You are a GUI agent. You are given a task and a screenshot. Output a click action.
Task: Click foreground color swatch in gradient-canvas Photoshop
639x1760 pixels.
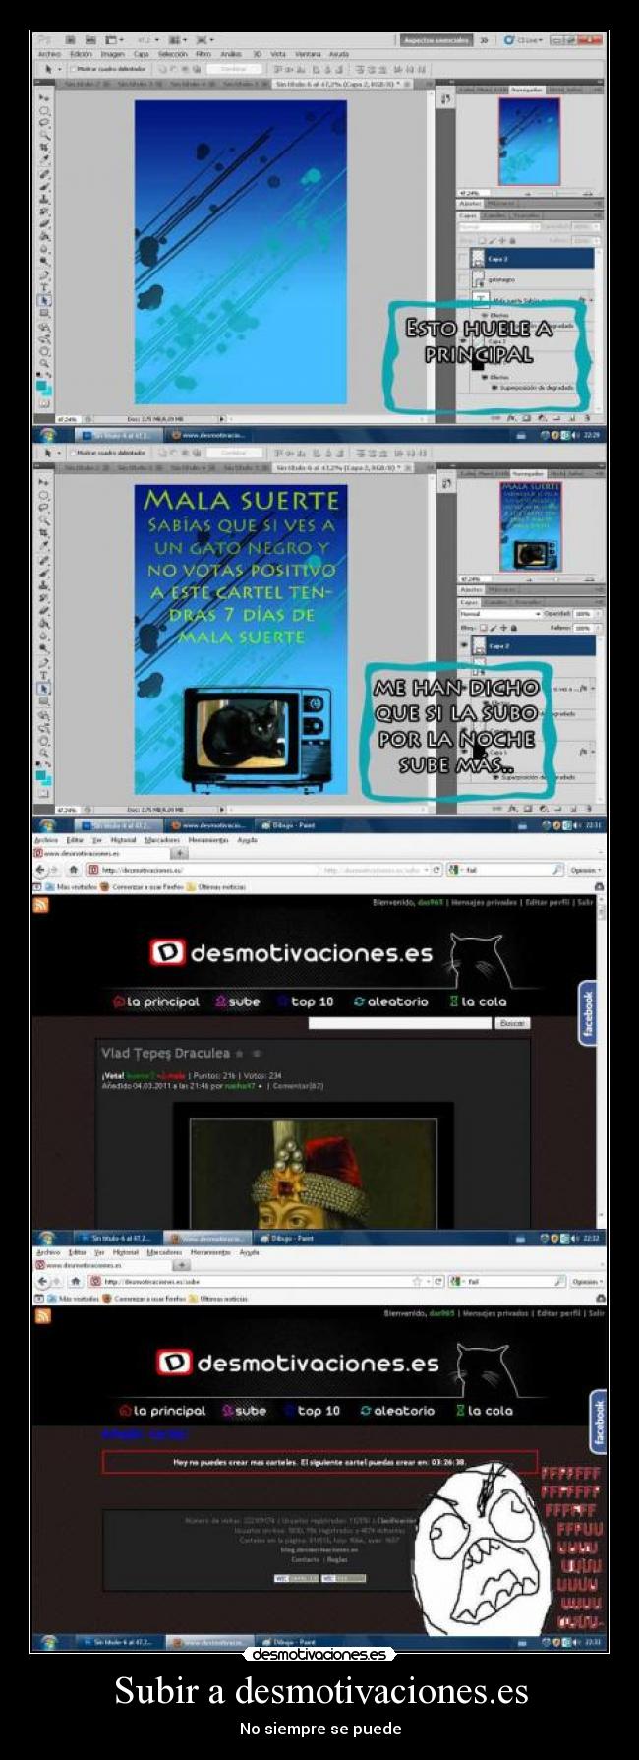point(42,386)
